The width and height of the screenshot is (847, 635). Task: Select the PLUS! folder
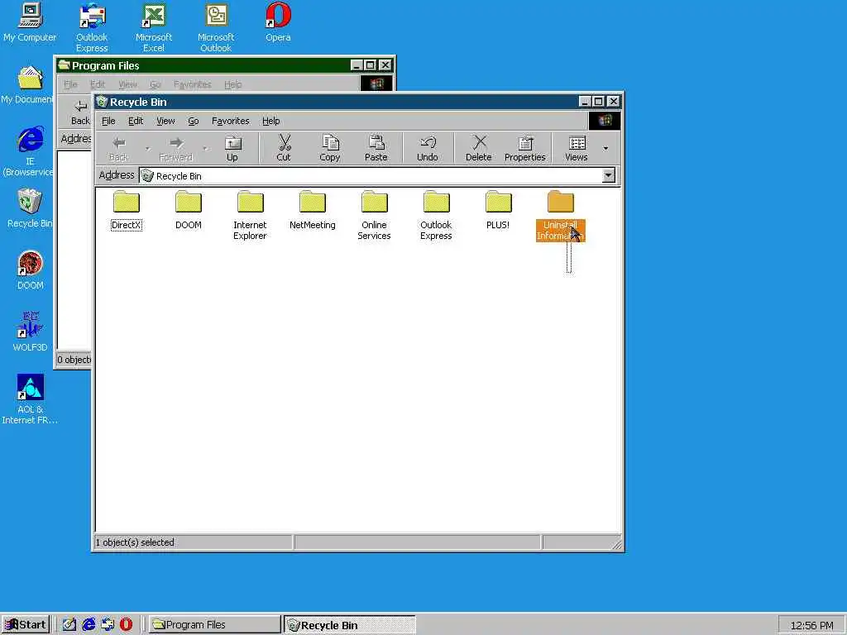498,211
